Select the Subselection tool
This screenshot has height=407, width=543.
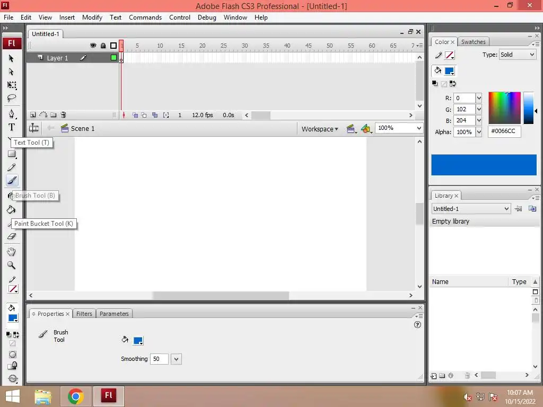click(11, 72)
